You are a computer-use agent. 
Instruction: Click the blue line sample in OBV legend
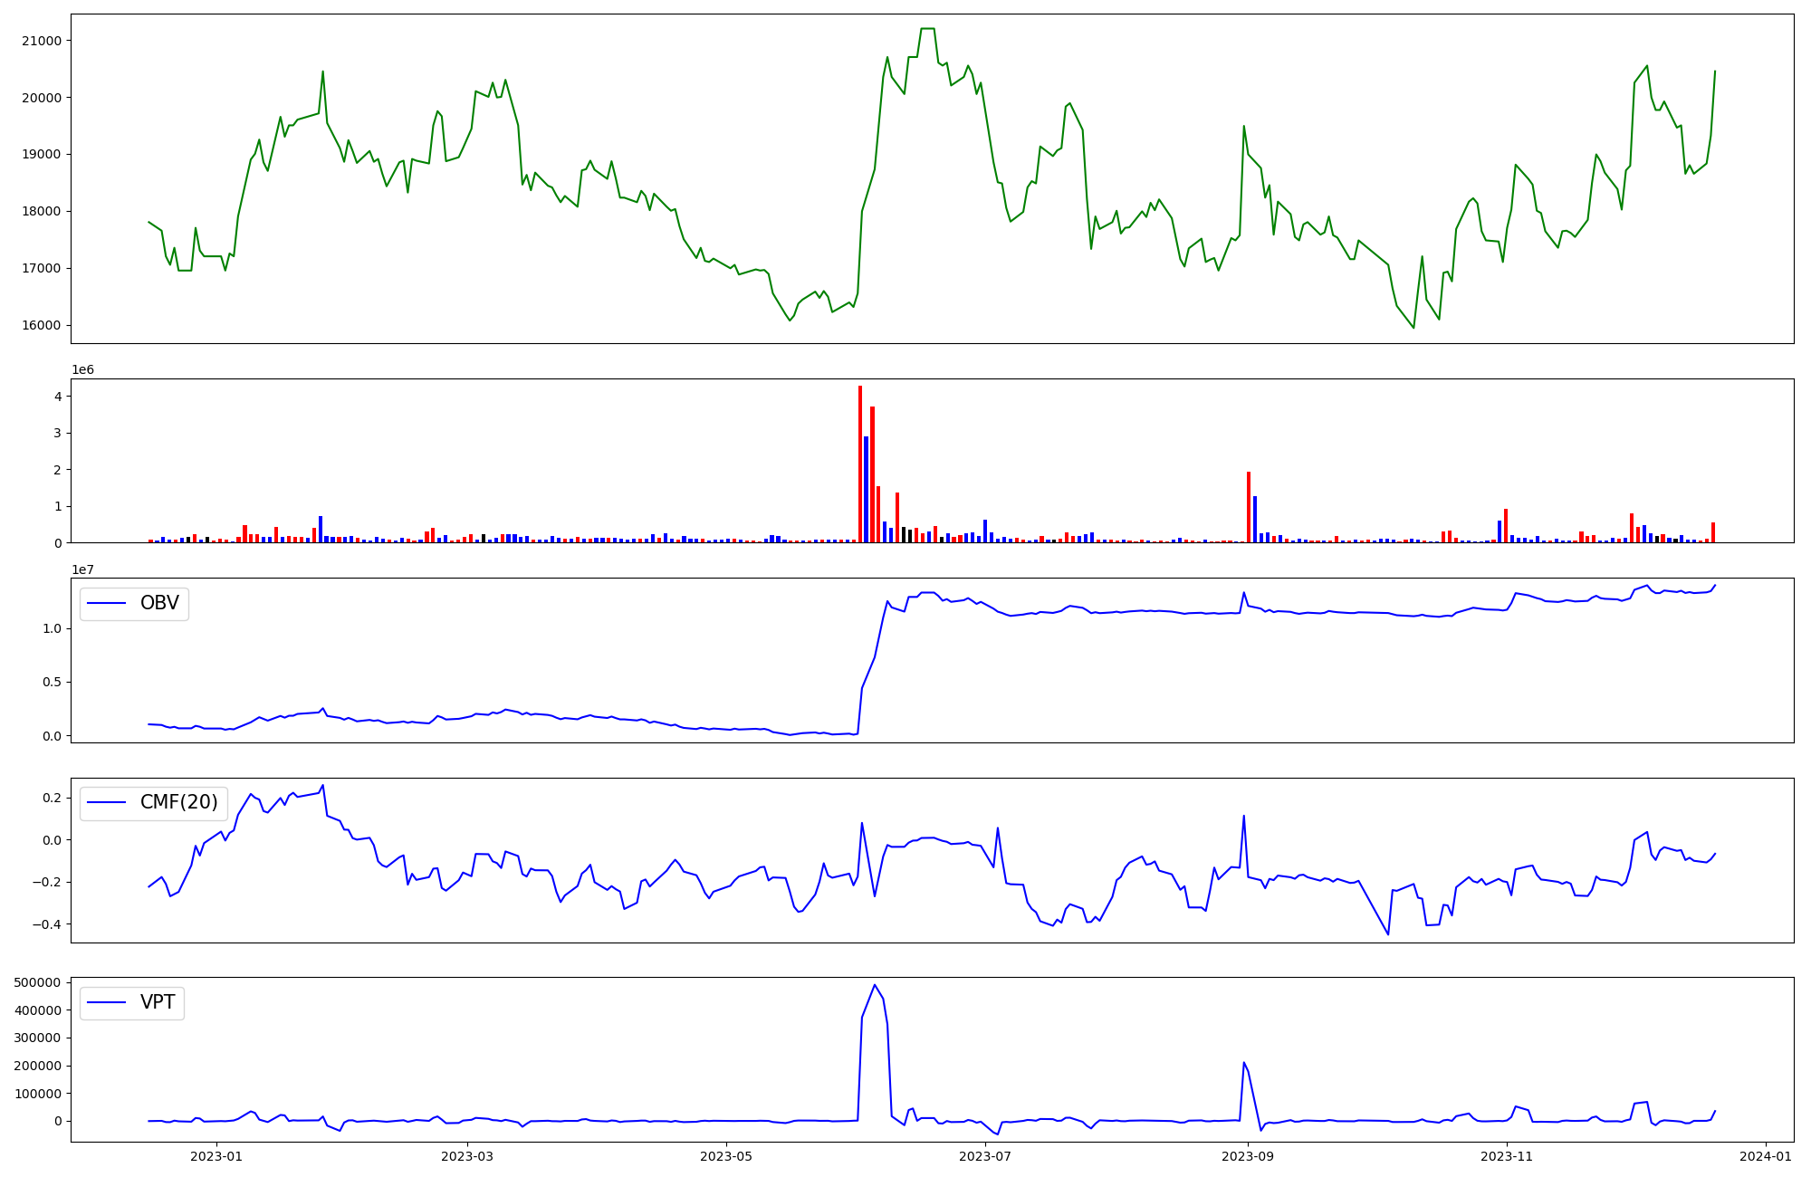coord(107,603)
